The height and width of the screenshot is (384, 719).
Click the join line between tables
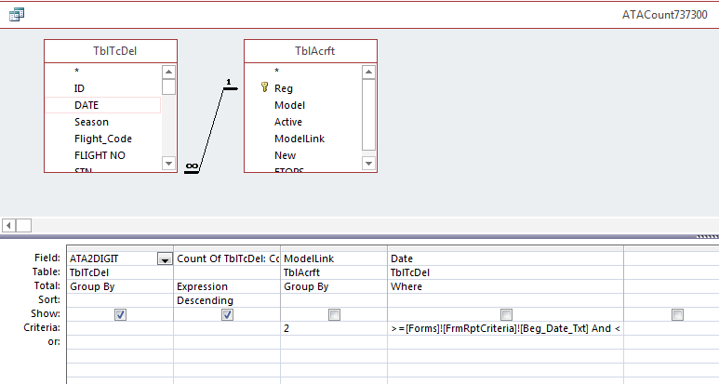[x=211, y=129]
